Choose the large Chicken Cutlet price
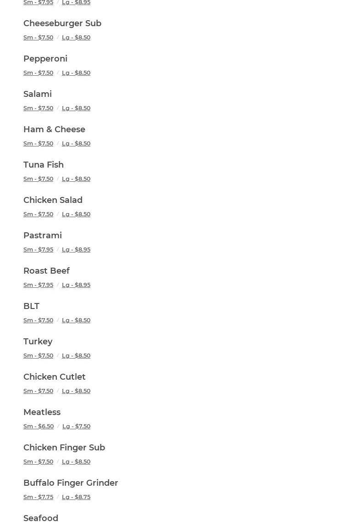 point(76,391)
